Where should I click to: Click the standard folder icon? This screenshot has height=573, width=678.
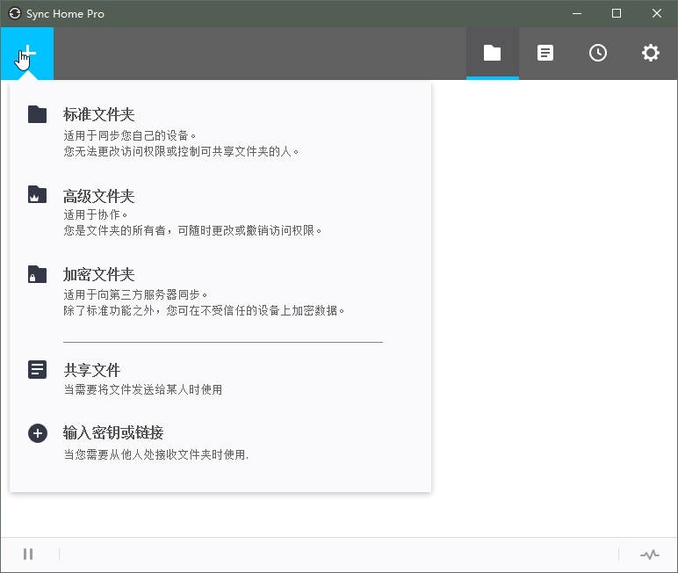click(37, 114)
